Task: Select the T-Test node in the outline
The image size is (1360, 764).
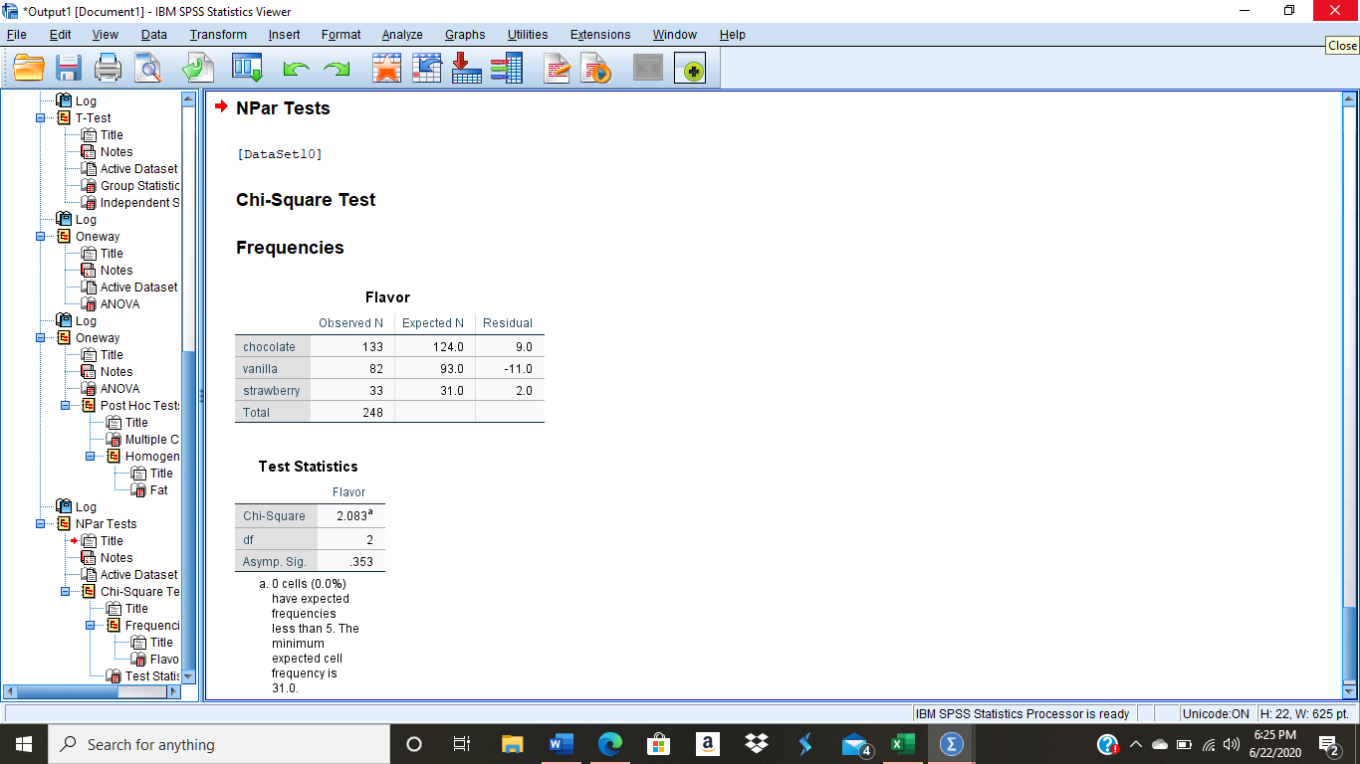Action: coord(93,117)
